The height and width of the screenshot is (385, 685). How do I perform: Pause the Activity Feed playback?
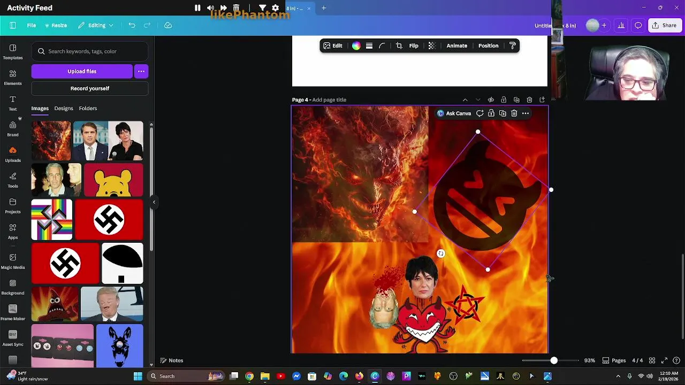coord(197,8)
